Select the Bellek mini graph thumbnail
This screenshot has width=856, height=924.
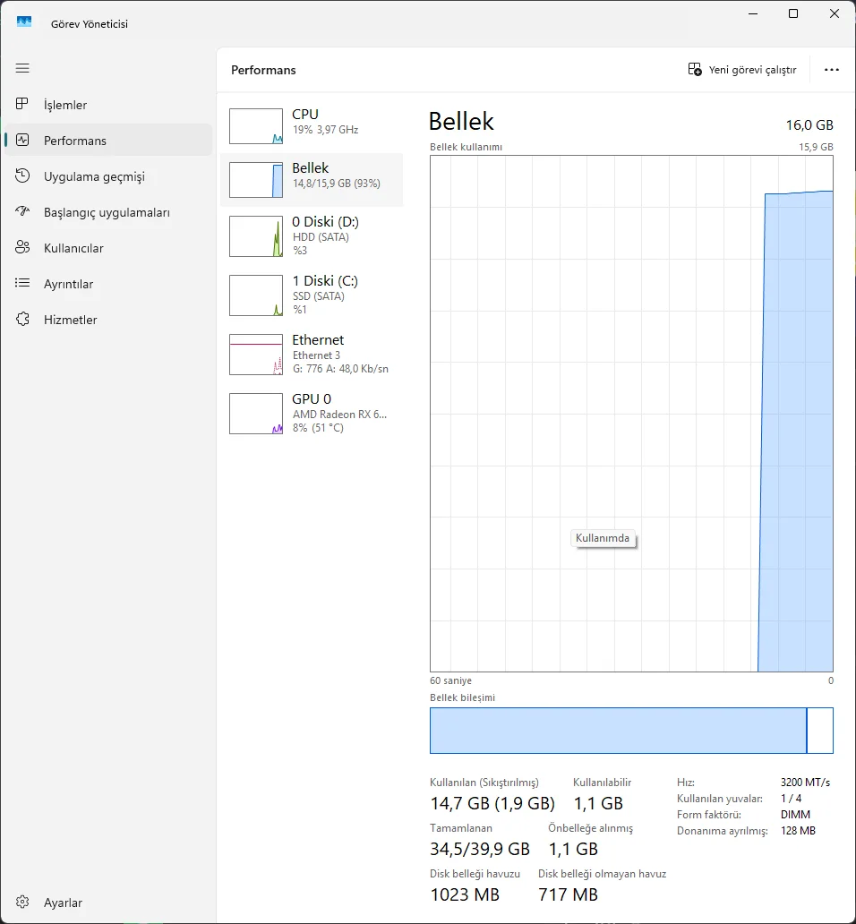click(256, 180)
